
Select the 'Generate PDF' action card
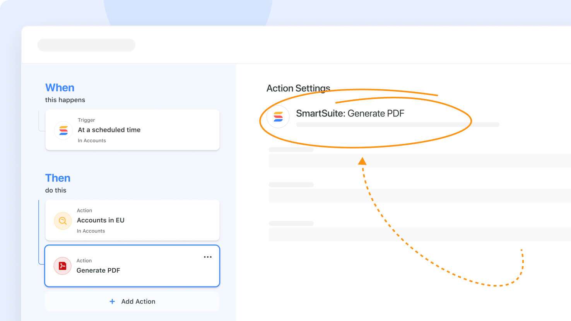(132, 266)
